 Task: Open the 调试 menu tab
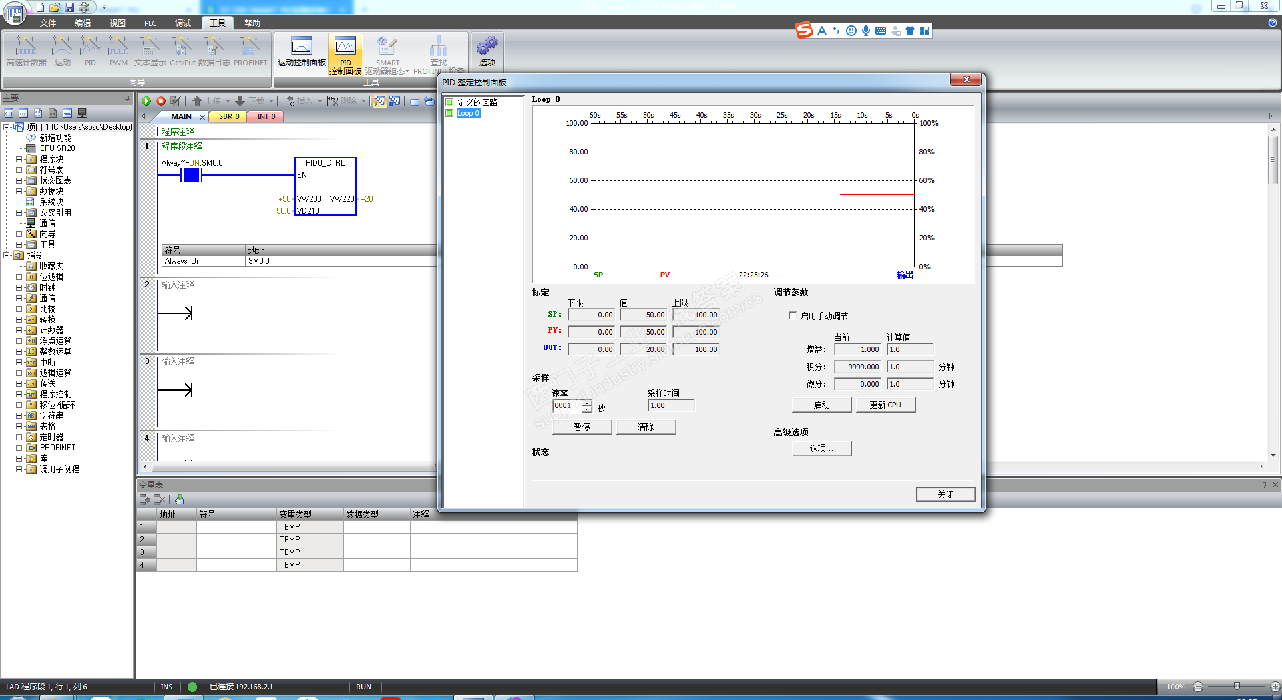tap(183, 23)
